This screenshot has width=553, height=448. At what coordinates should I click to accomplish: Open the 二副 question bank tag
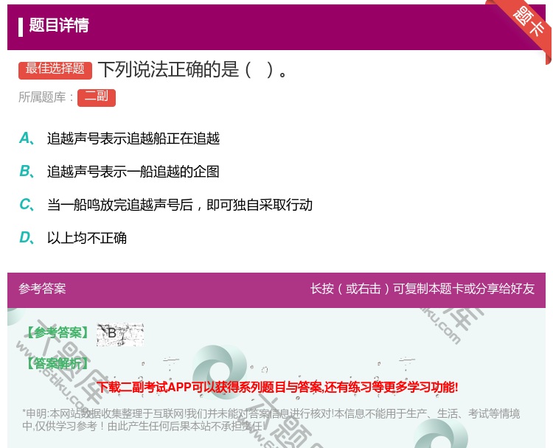(97, 97)
